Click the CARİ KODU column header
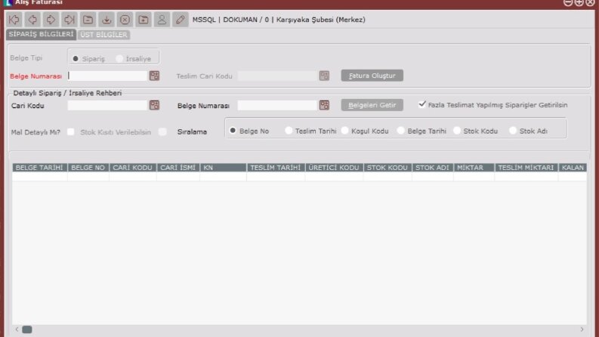Viewport: 599px width, 337px height. 132,168
